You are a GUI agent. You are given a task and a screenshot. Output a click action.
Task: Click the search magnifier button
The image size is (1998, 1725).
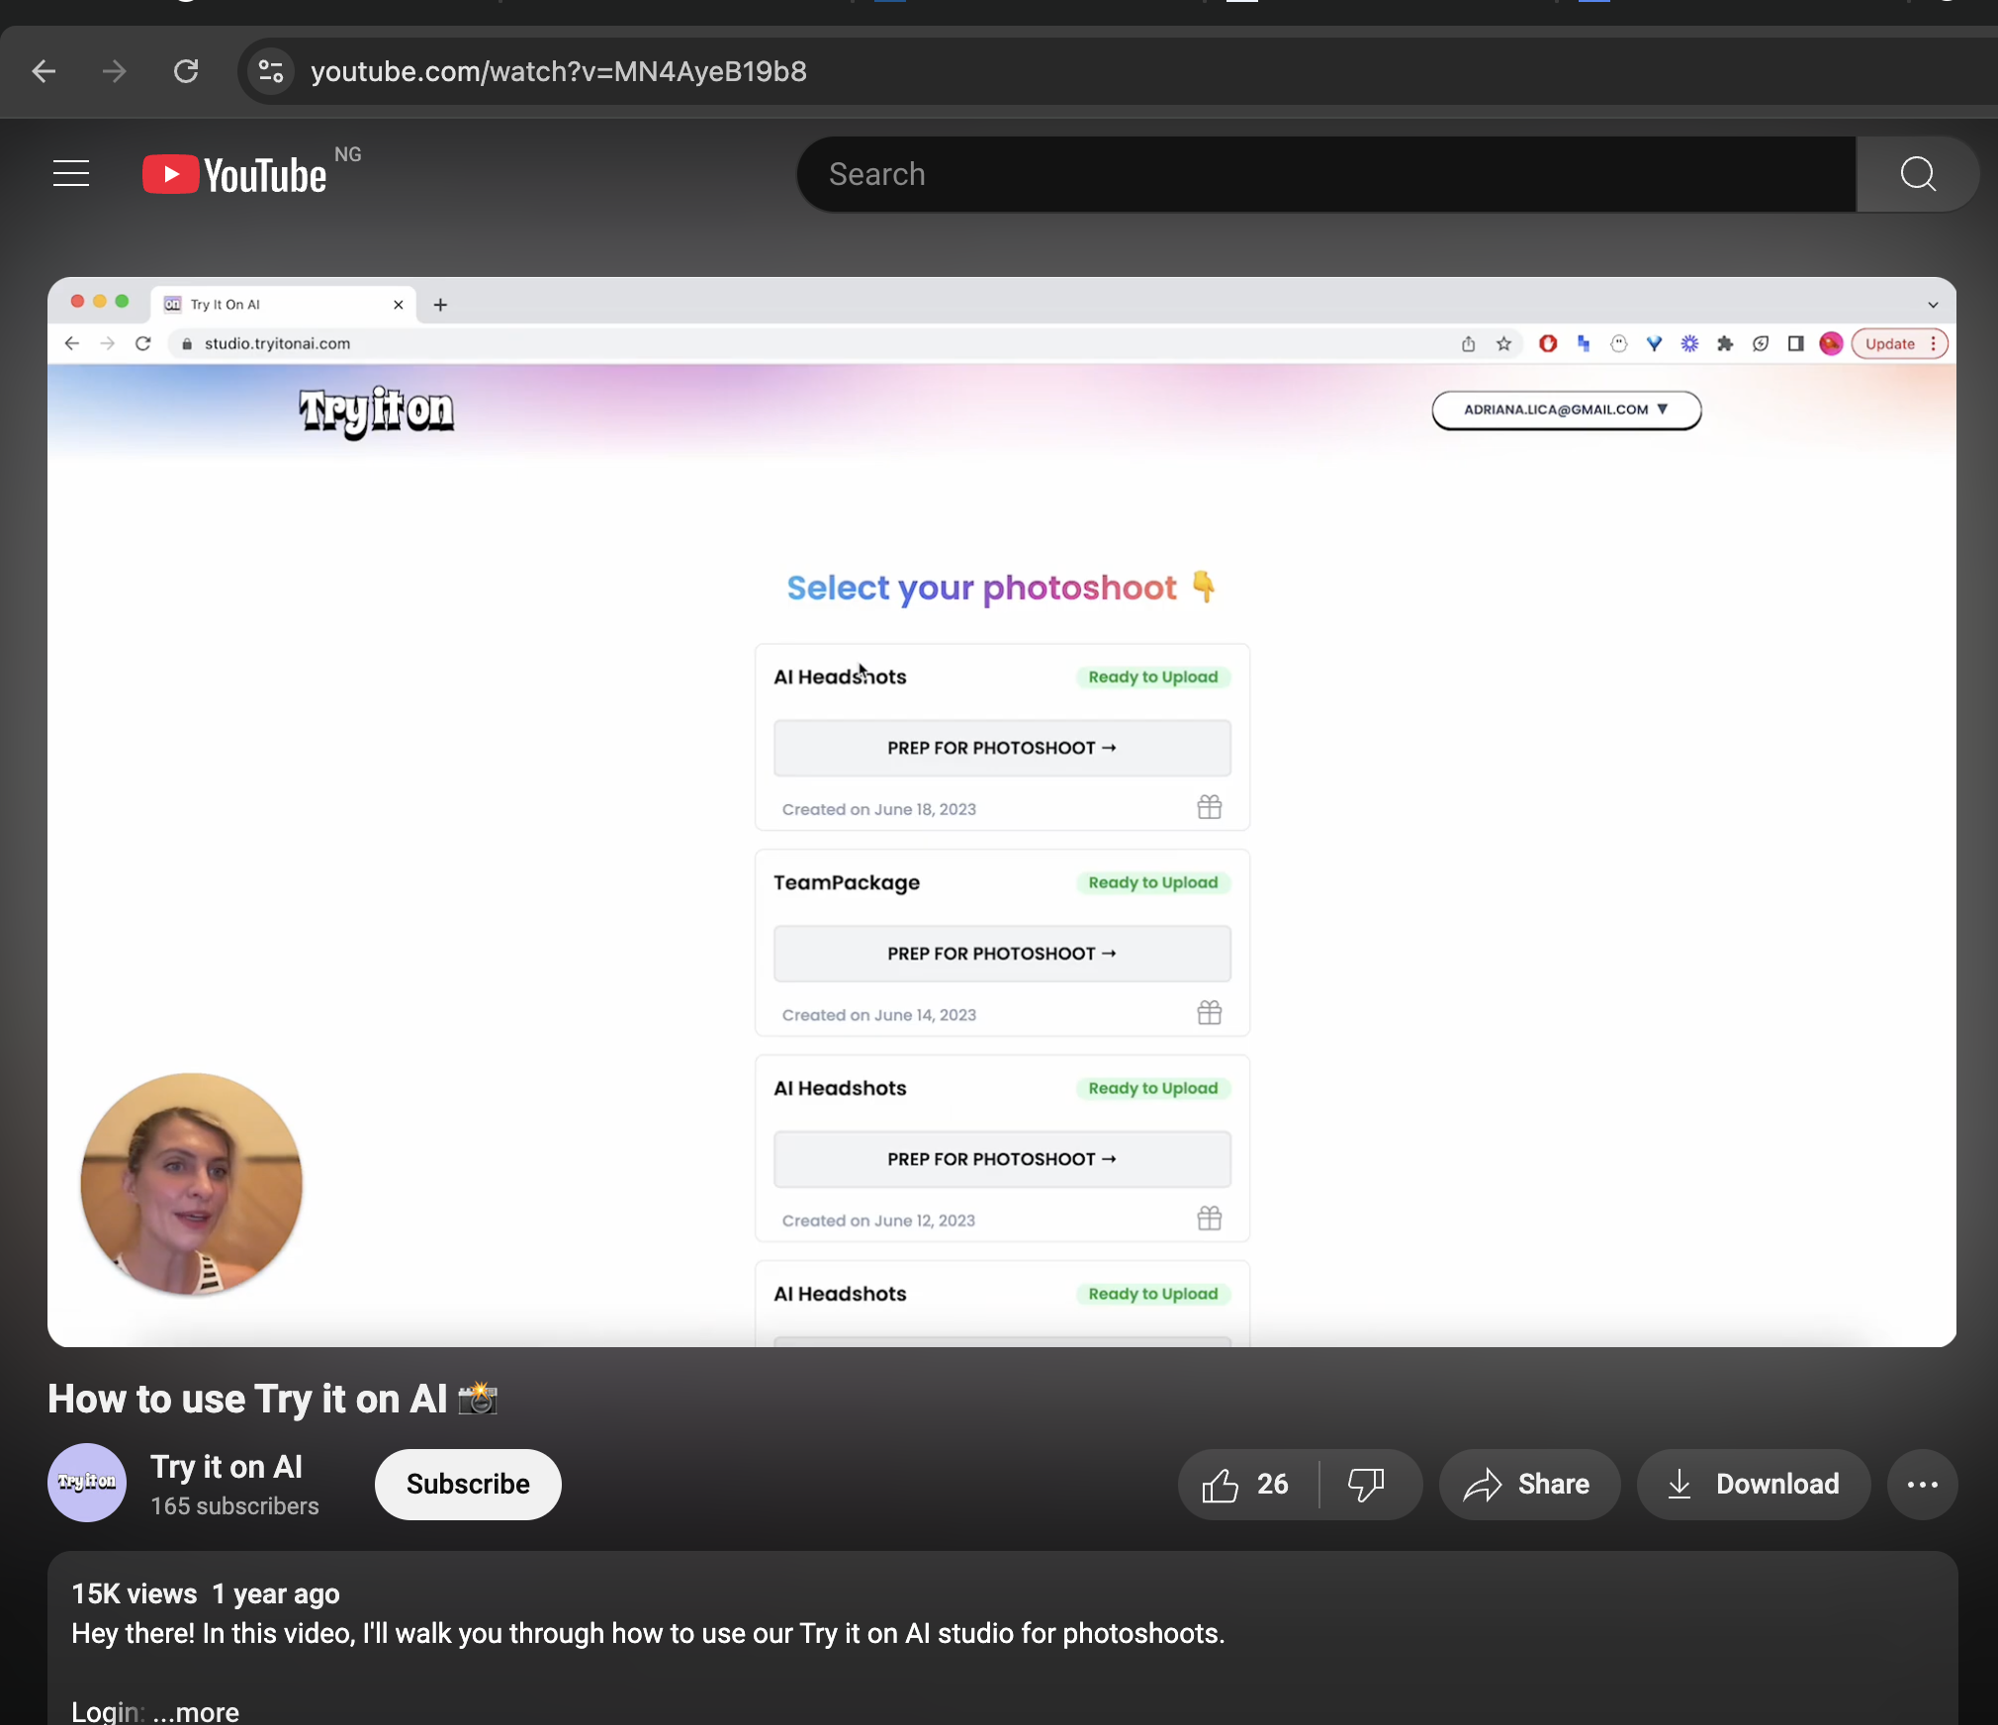[1917, 174]
